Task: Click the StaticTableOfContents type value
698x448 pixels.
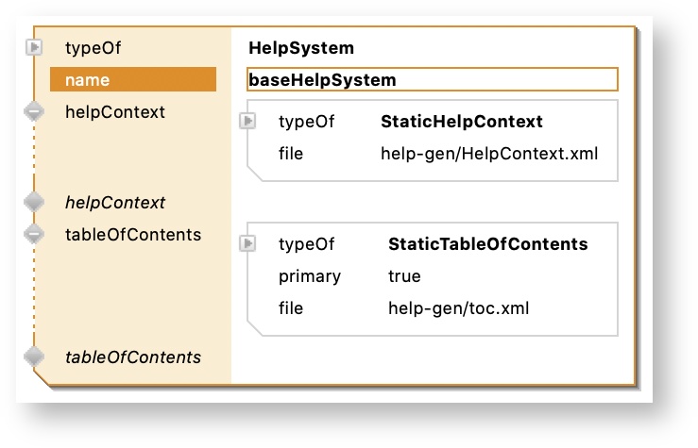Action: pos(487,244)
